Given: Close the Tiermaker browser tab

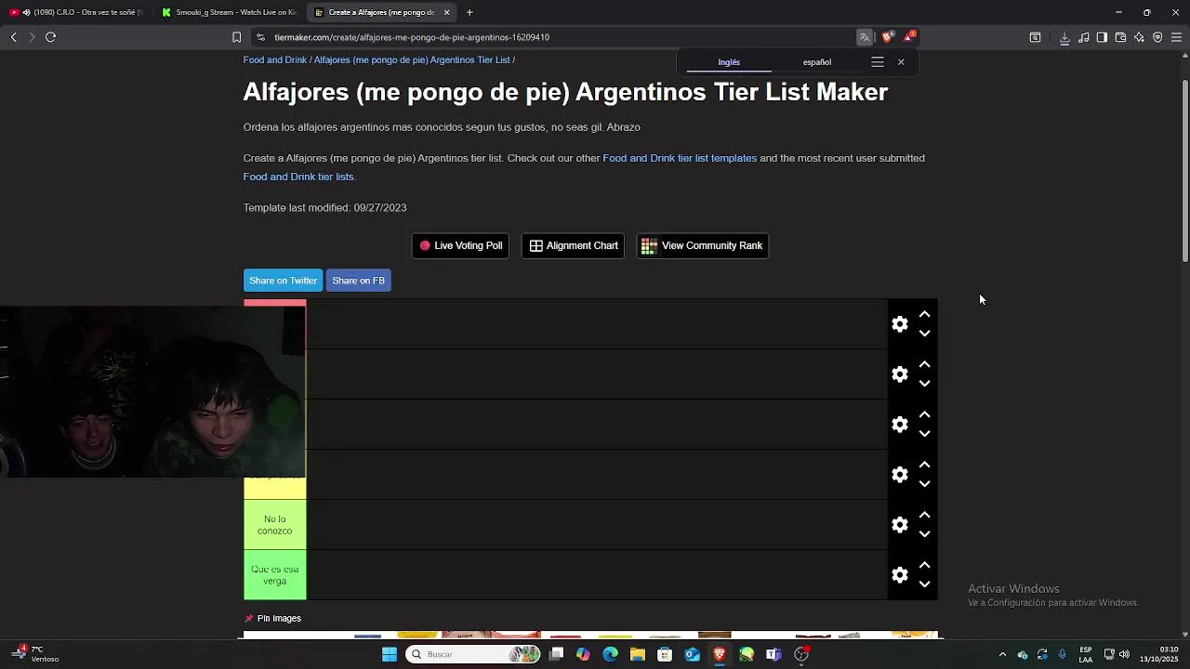Looking at the screenshot, I should tap(446, 12).
